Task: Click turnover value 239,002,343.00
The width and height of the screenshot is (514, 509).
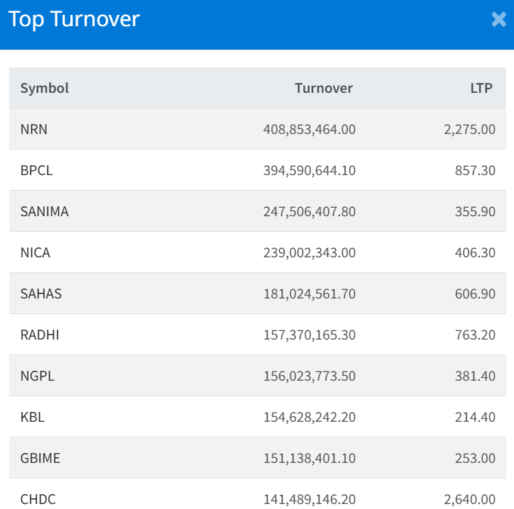Action: coord(310,252)
